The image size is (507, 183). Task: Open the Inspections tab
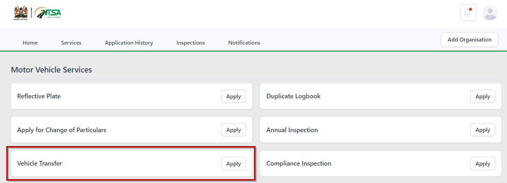[190, 43]
